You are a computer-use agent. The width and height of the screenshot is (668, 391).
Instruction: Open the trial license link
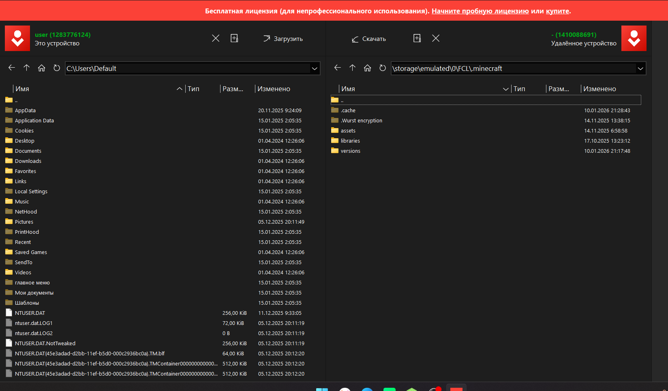point(480,11)
